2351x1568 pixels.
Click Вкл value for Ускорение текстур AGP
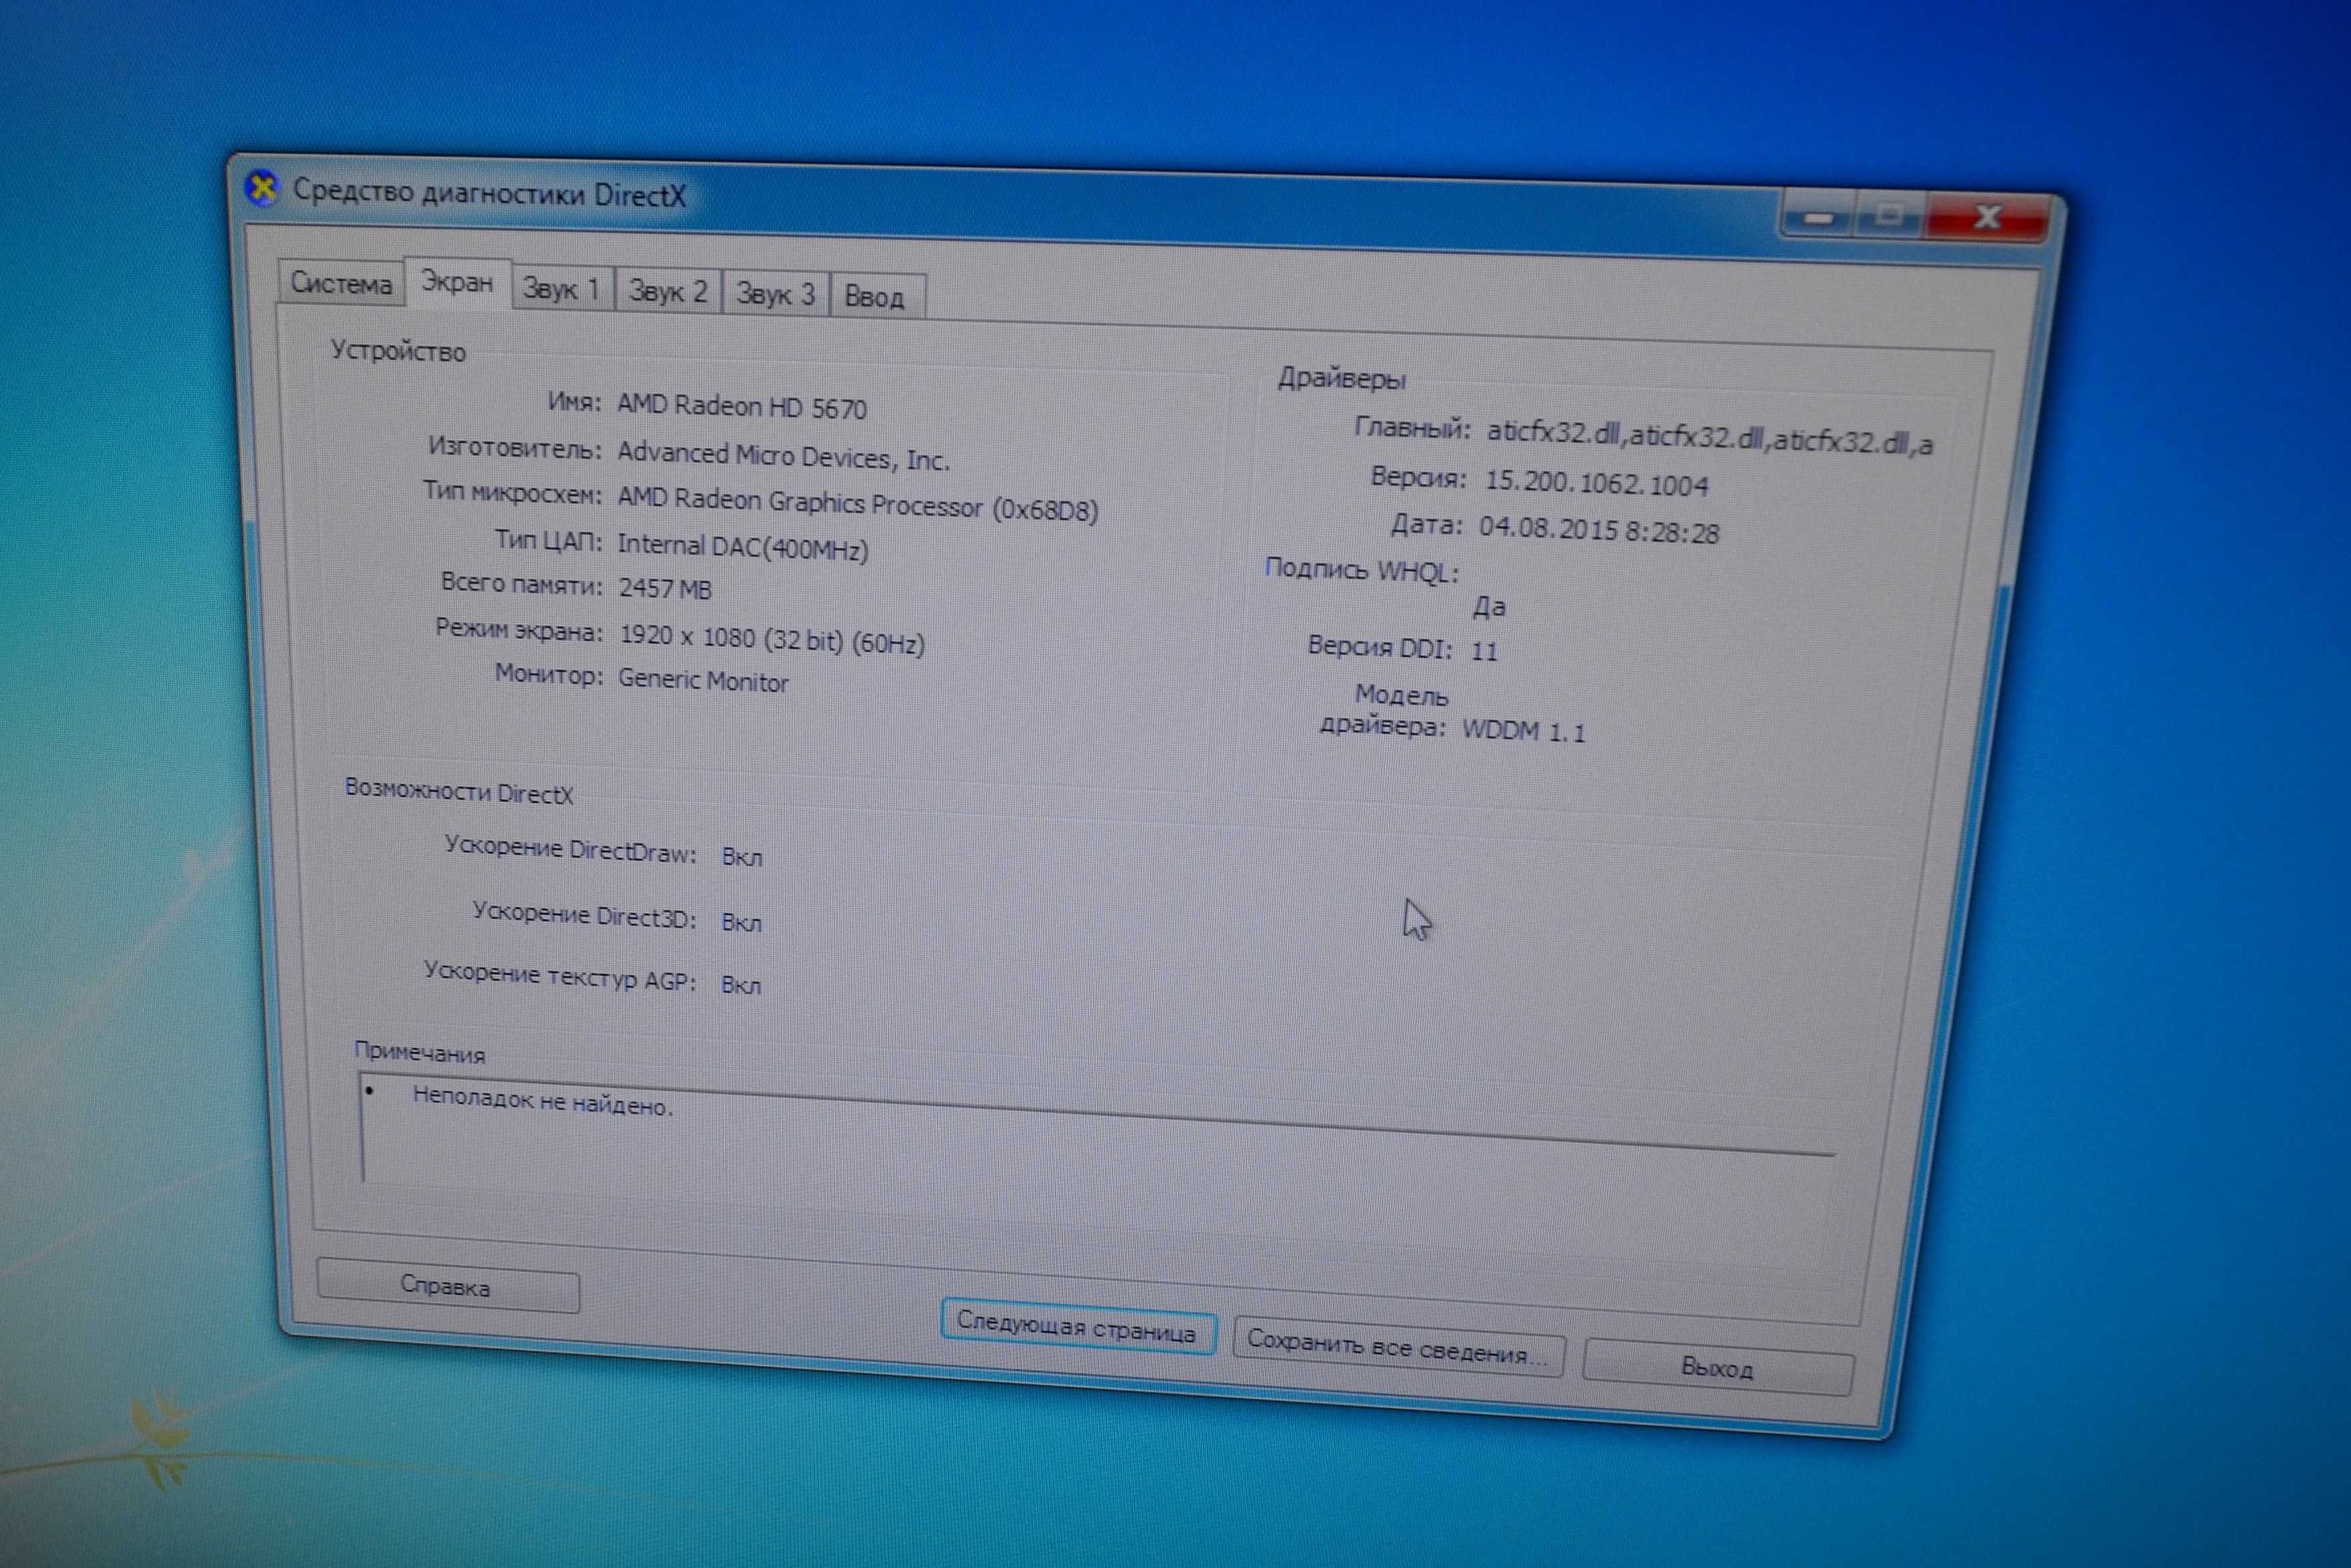pos(741,985)
